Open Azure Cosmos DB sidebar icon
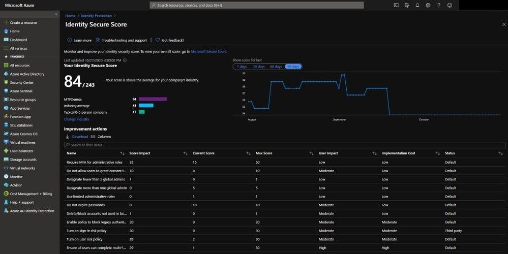 tap(6, 134)
